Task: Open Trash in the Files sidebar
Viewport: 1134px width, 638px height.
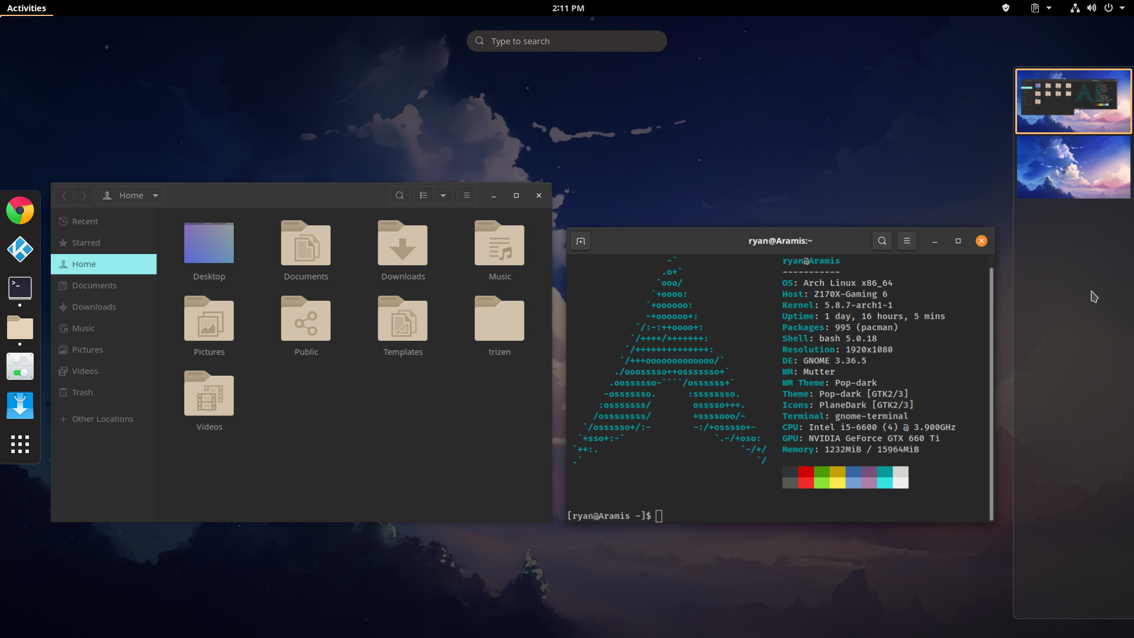Action: [104, 392]
